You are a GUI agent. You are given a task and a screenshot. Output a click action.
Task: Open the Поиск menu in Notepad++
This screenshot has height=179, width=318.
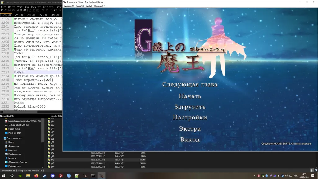(20, 7)
